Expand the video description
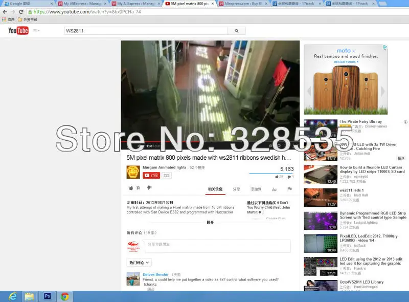The image size is (409, 302). pyautogui.click(x=210, y=223)
